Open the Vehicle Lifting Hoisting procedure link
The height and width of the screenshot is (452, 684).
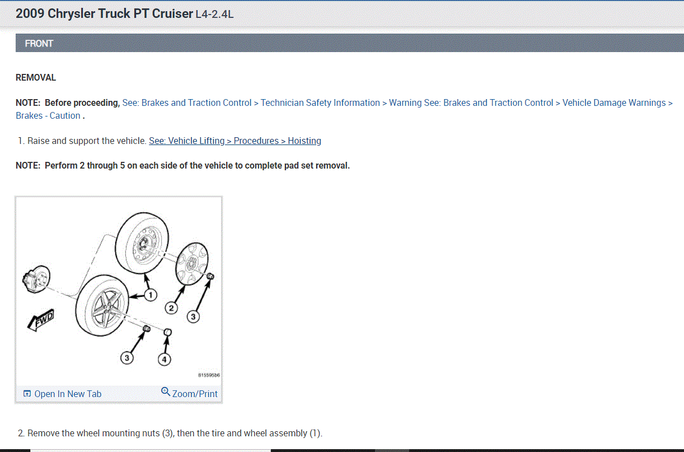point(235,141)
